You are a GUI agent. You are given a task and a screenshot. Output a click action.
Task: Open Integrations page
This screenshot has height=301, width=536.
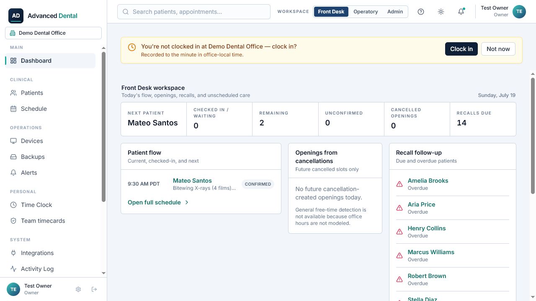tap(50, 253)
